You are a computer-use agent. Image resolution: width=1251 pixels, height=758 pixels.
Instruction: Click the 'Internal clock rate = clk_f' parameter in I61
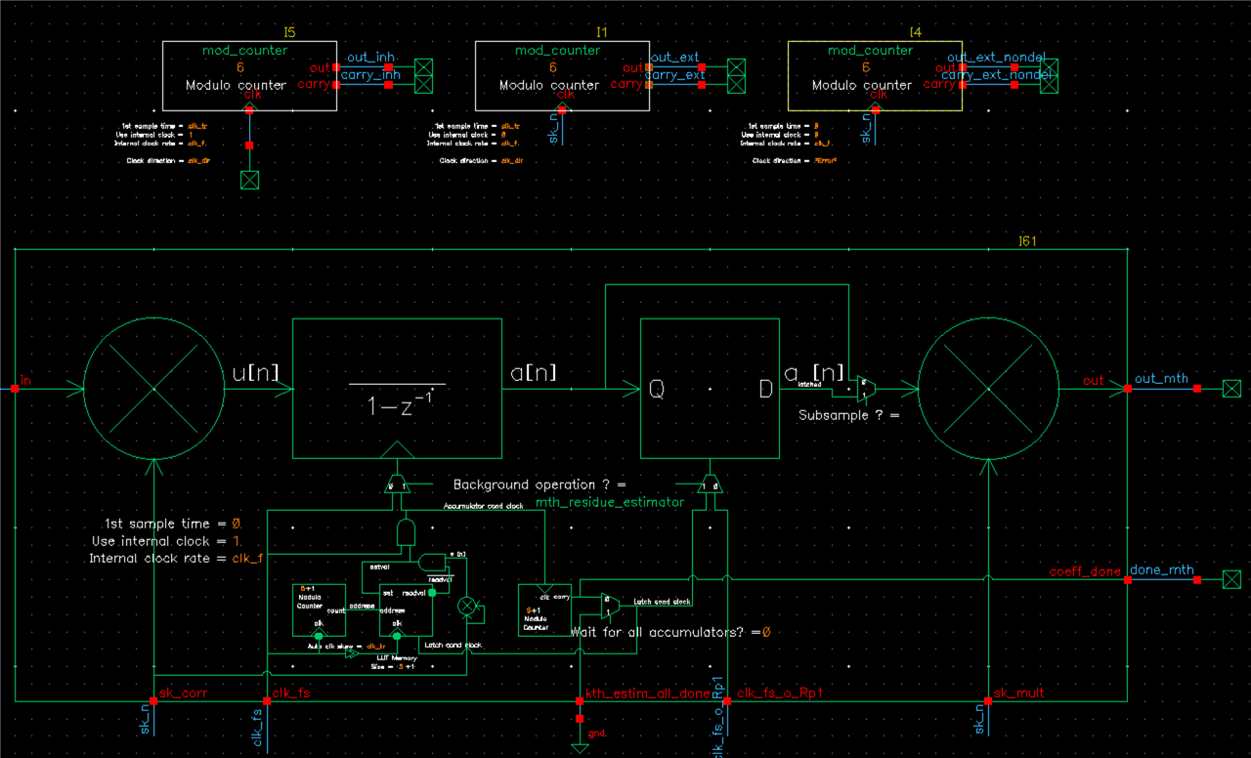[176, 559]
